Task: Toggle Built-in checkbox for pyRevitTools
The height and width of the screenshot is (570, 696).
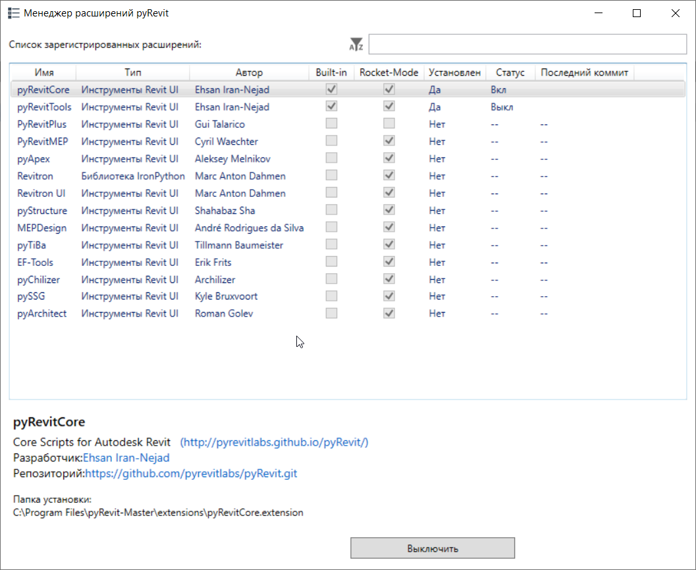Action: pos(331,107)
